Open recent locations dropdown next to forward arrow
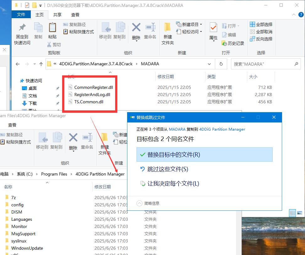Image resolution: width=305 pixels, height=255 pixels. tap(35, 64)
